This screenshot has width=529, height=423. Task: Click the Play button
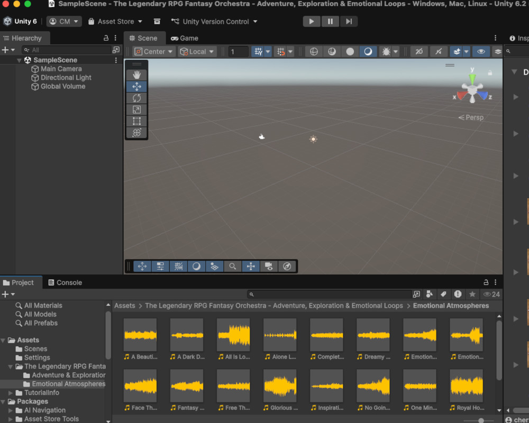[312, 22]
